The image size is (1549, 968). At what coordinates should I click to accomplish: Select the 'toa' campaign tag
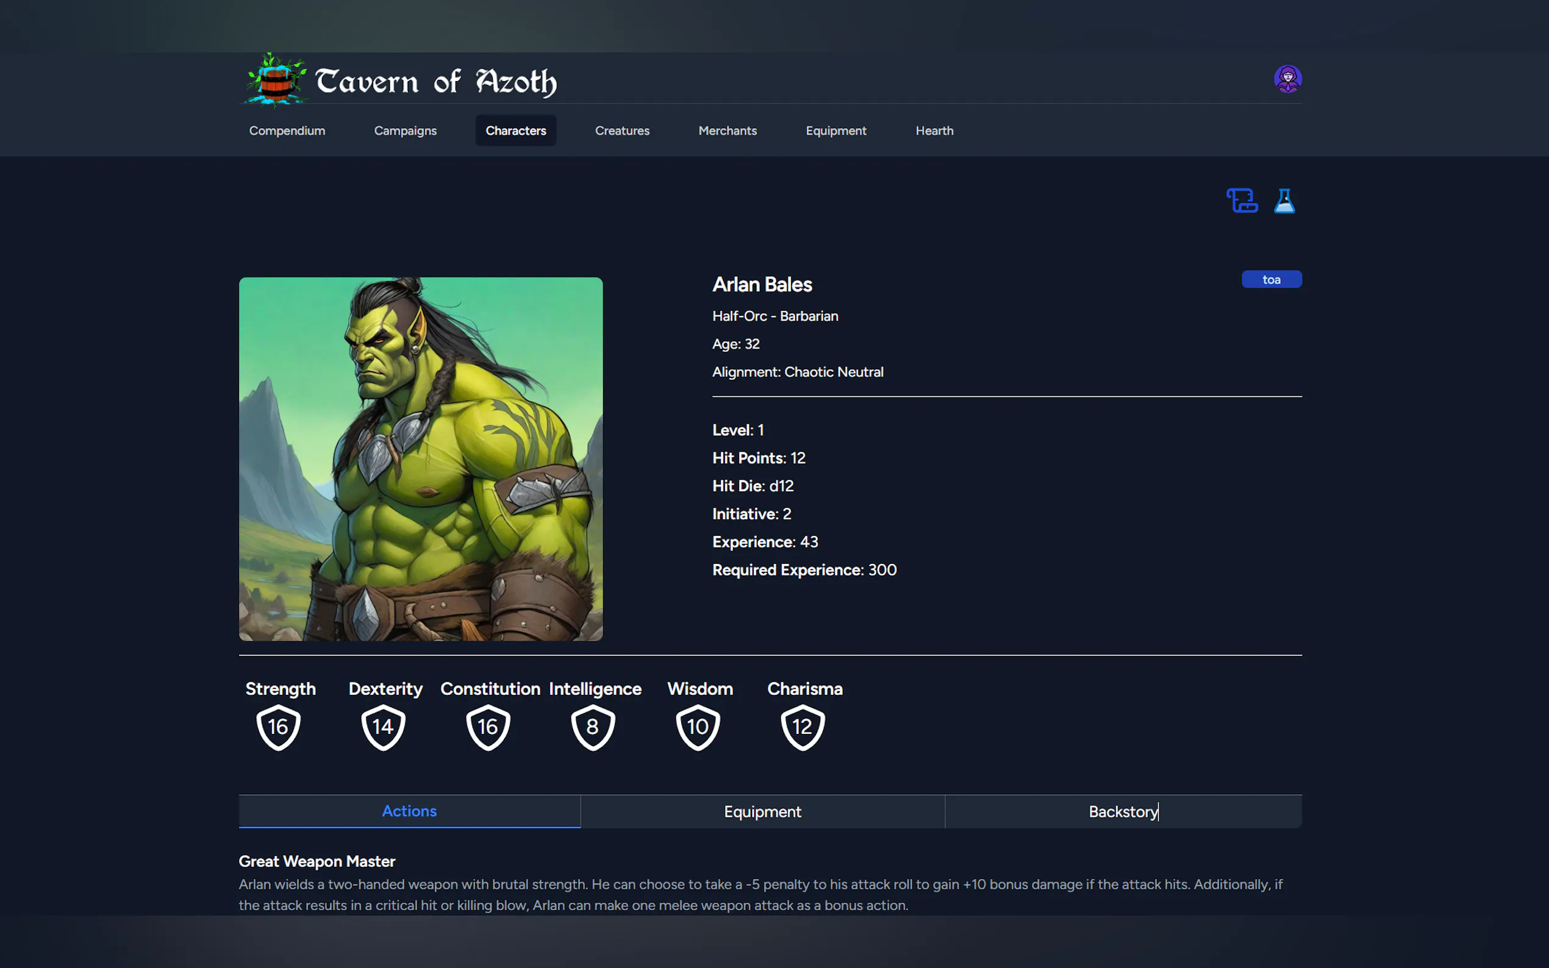click(1271, 279)
